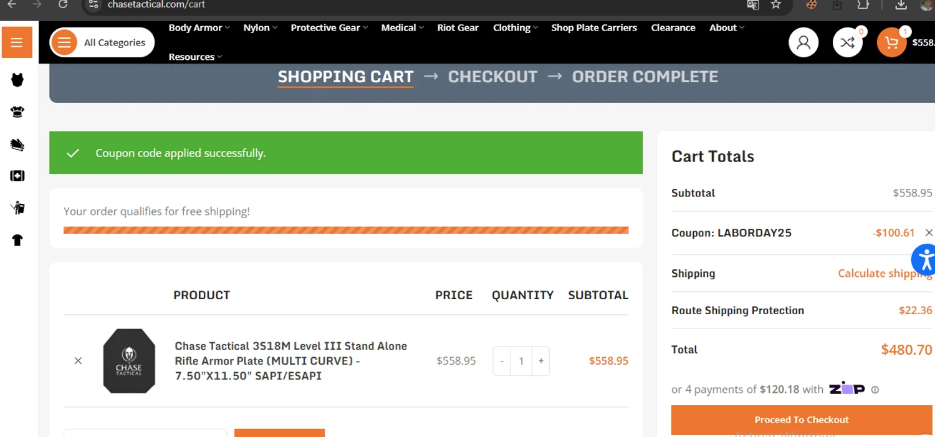This screenshot has width=935, height=437.
Task: Remove the LABORDAY25 coupon with the X
Action: click(929, 233)
